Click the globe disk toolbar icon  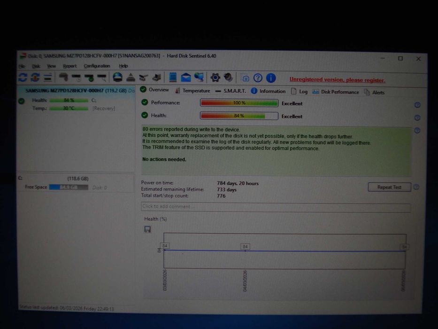tap(118, 77)
